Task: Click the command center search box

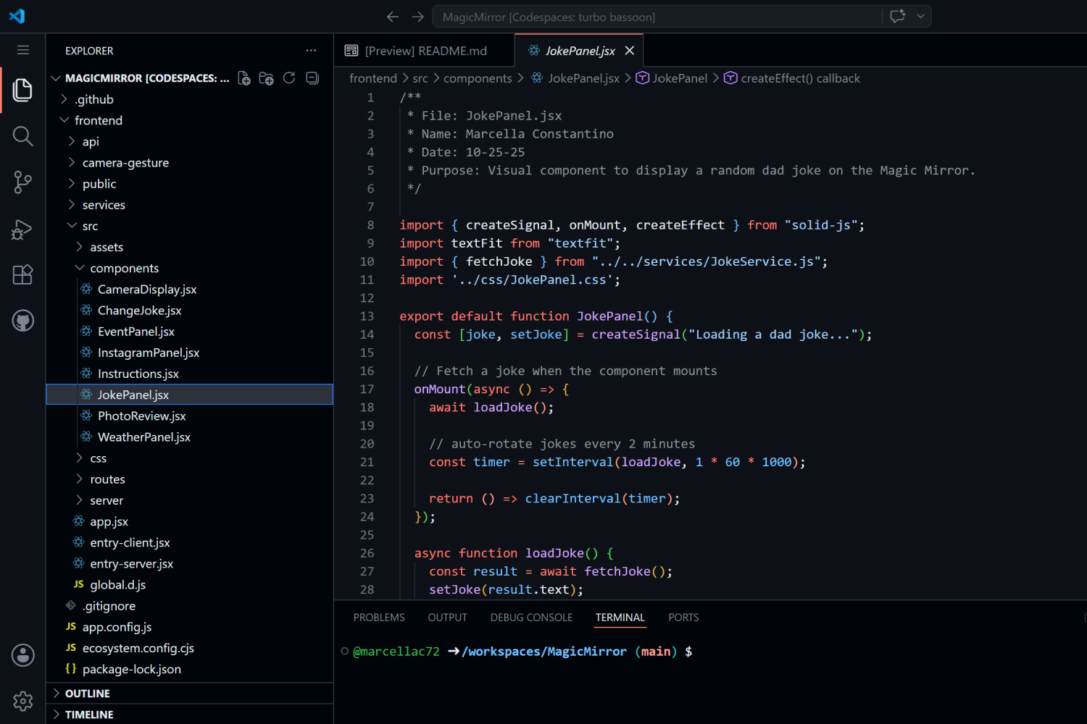Action: (x=657, y=17)
